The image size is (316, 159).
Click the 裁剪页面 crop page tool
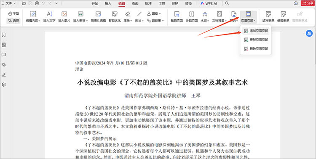coord(177,16)
